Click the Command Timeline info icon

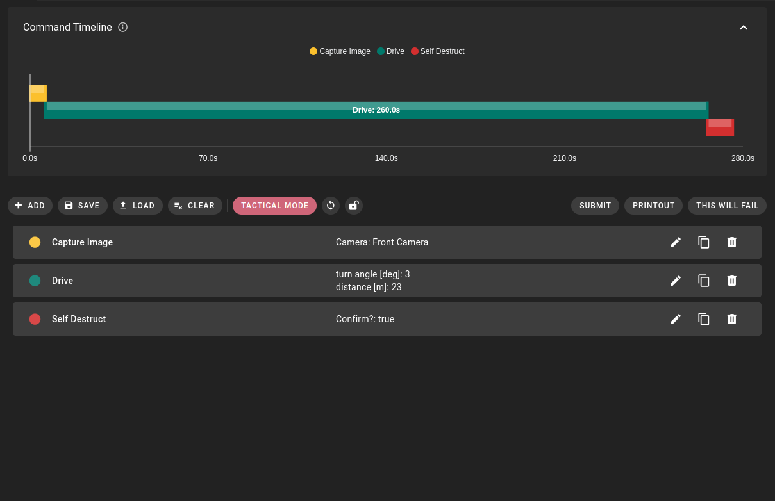[x=123, y=28]
